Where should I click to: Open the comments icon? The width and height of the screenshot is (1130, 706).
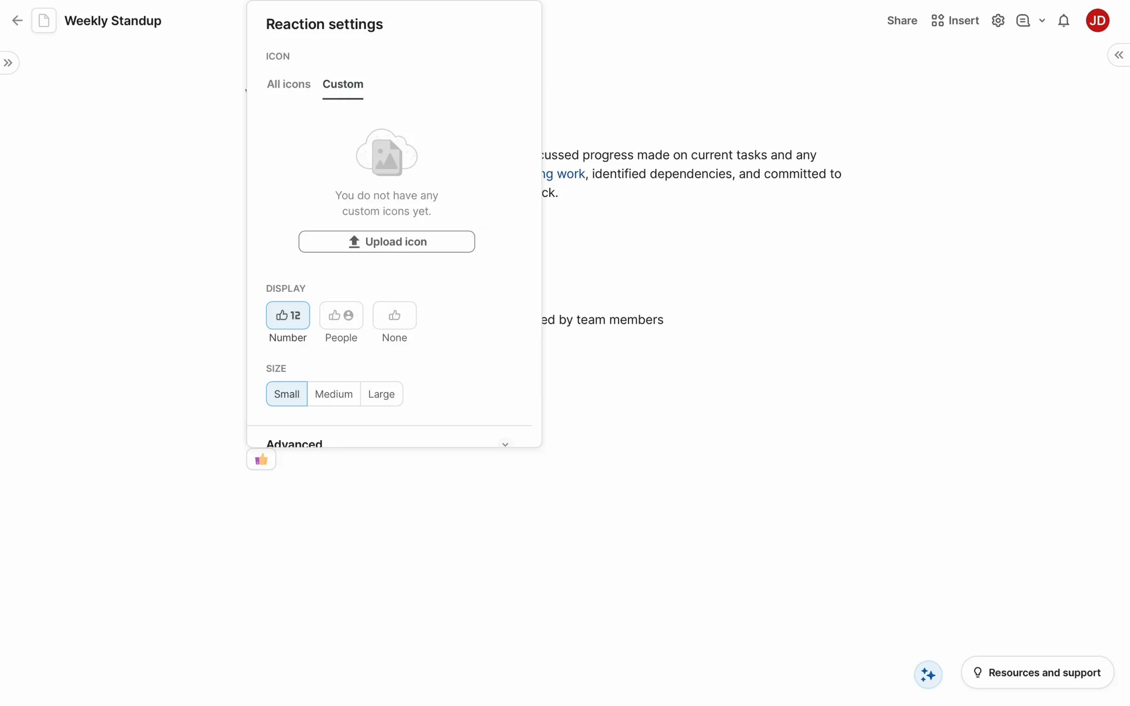(x=1023, y=21)
